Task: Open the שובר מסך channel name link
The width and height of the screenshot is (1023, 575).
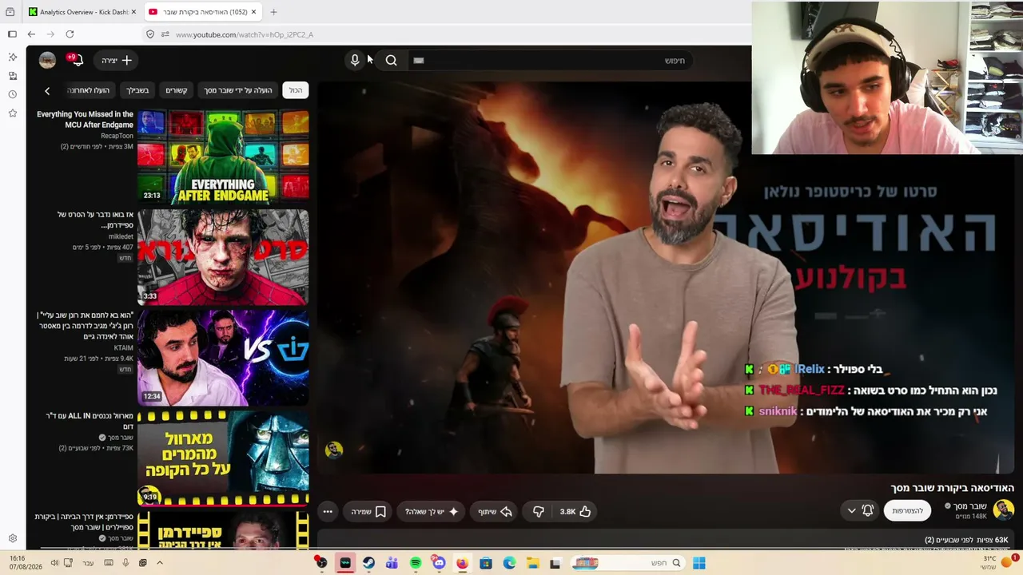Action: [x=969, y=506]
